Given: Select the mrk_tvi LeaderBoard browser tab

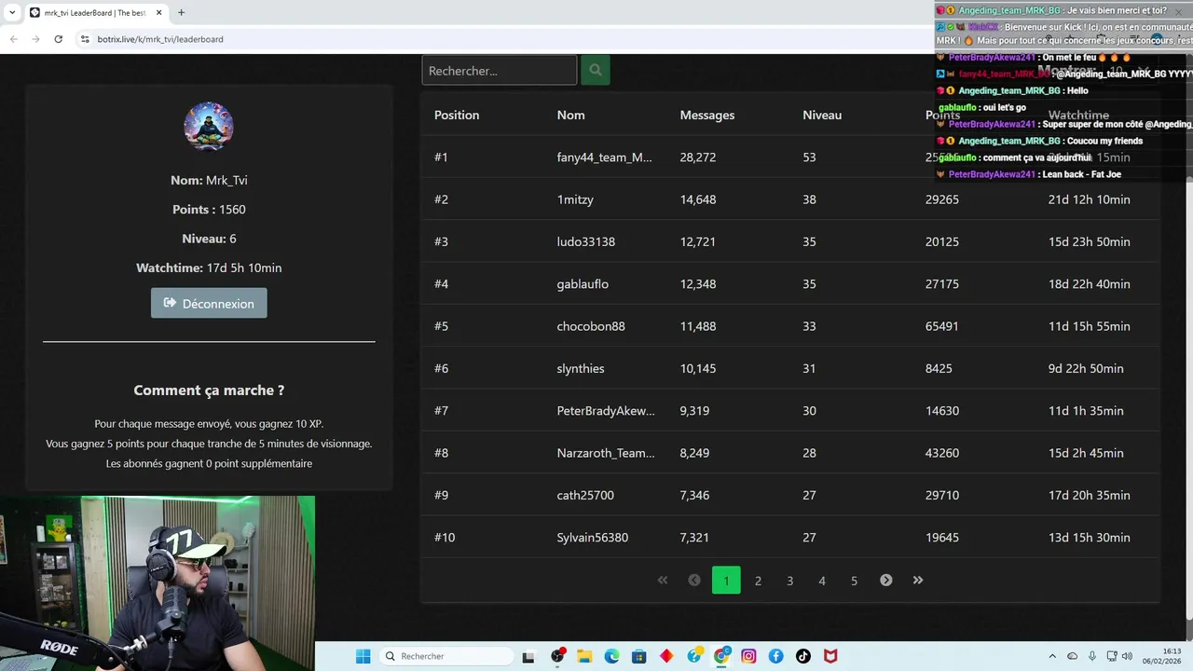Looking at the screenshot, I should point(95,13).
